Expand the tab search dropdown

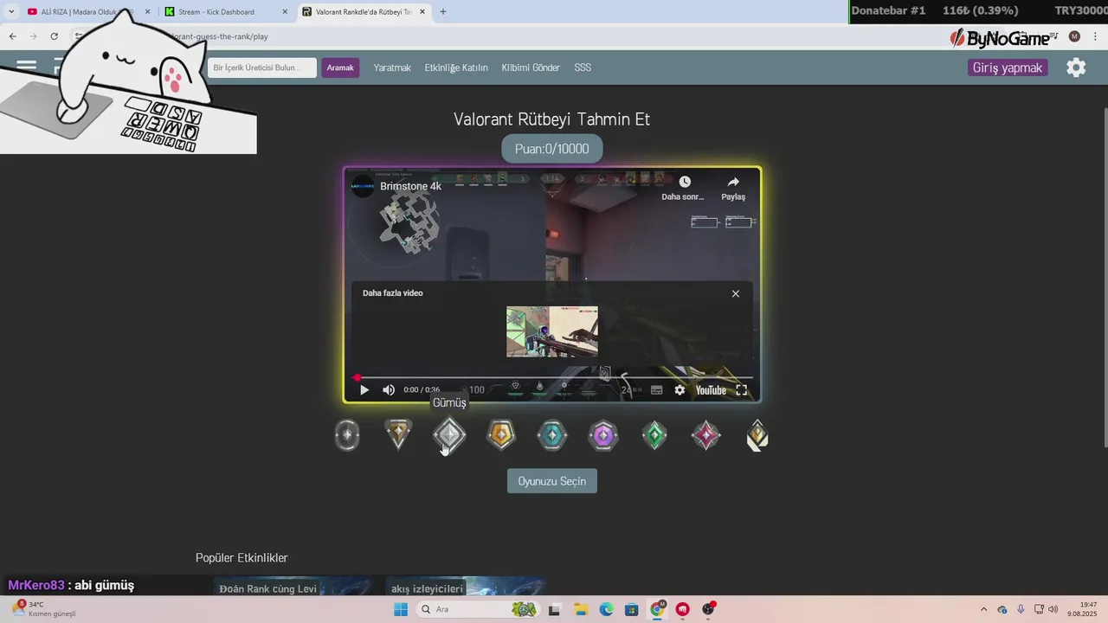click(10, 12)
